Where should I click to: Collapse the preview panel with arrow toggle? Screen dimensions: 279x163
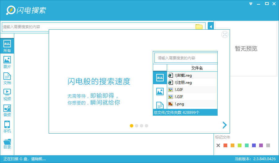pyautogui.click(x=211, y=27)
